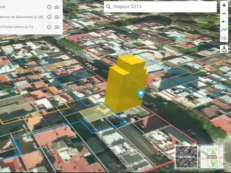Switch to the MAPA basemap
This screenshot has width=231, height=173.
coord(212,157)
